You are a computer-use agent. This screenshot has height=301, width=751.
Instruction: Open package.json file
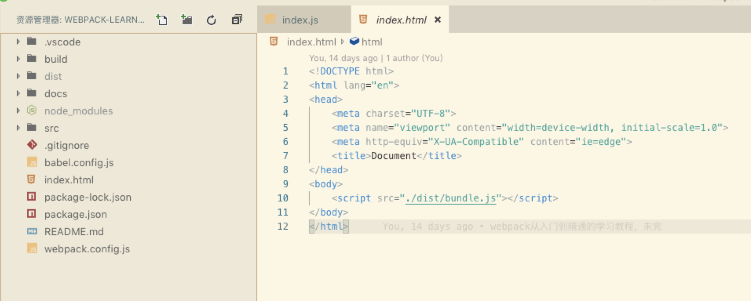75,214
